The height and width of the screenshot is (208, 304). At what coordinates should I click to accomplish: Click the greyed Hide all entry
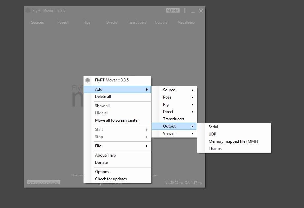(117, 113)
